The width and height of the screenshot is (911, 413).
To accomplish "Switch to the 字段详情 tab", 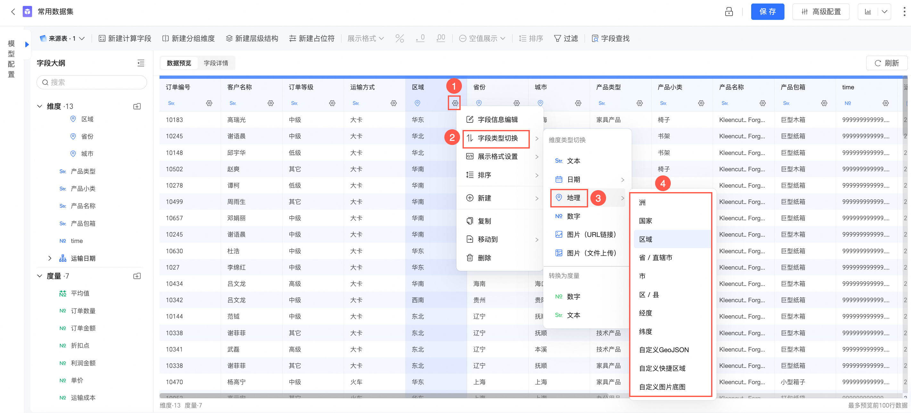I will [x=216, y=63].
